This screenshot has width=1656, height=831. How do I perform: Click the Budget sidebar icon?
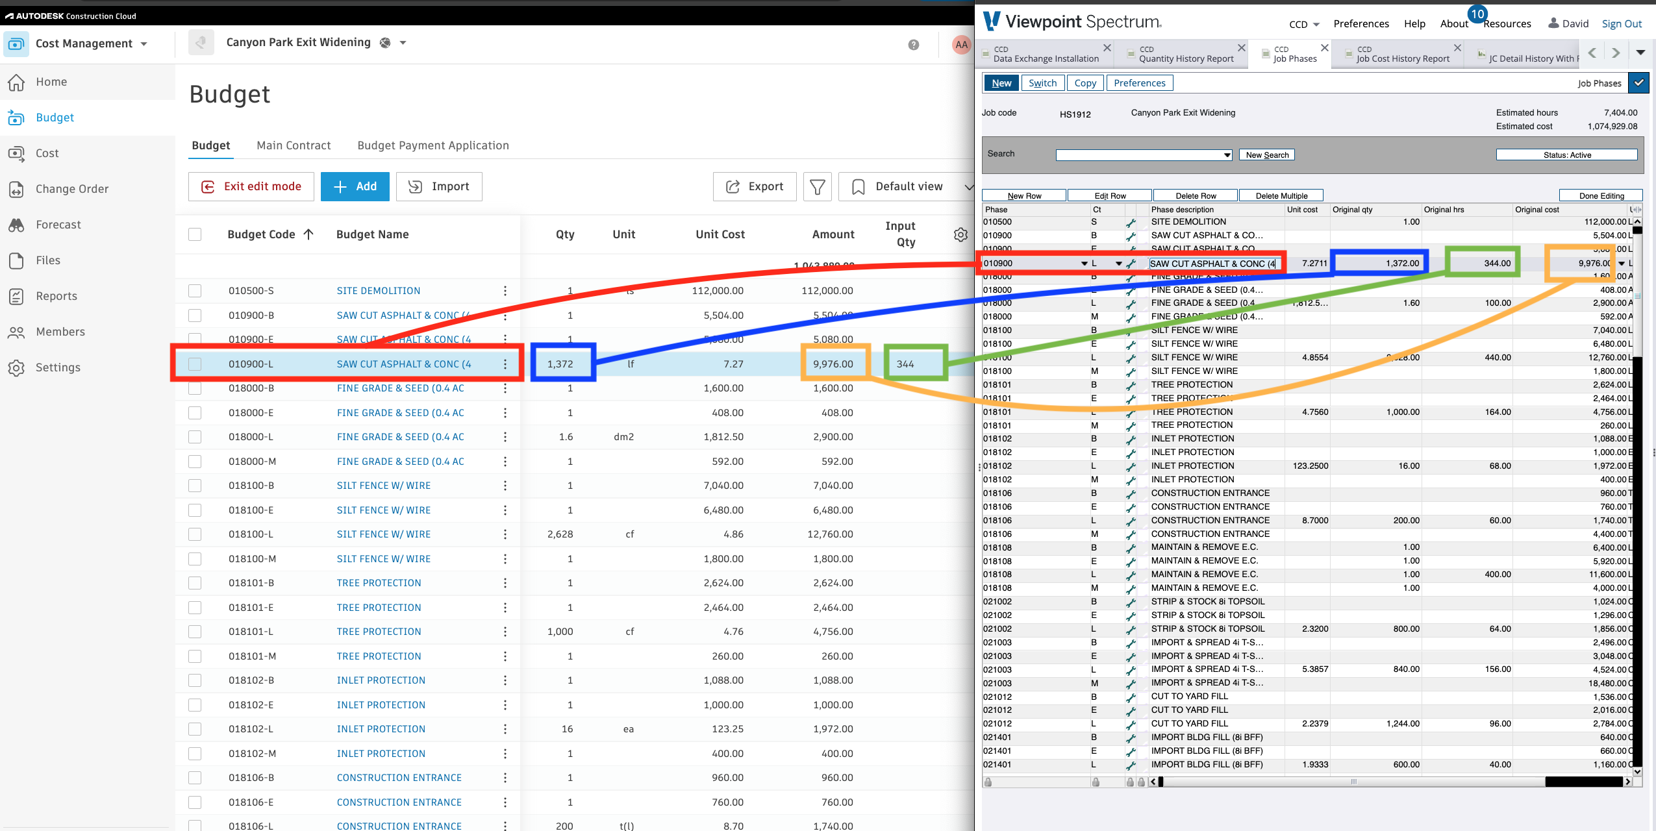tap(16, 118)
